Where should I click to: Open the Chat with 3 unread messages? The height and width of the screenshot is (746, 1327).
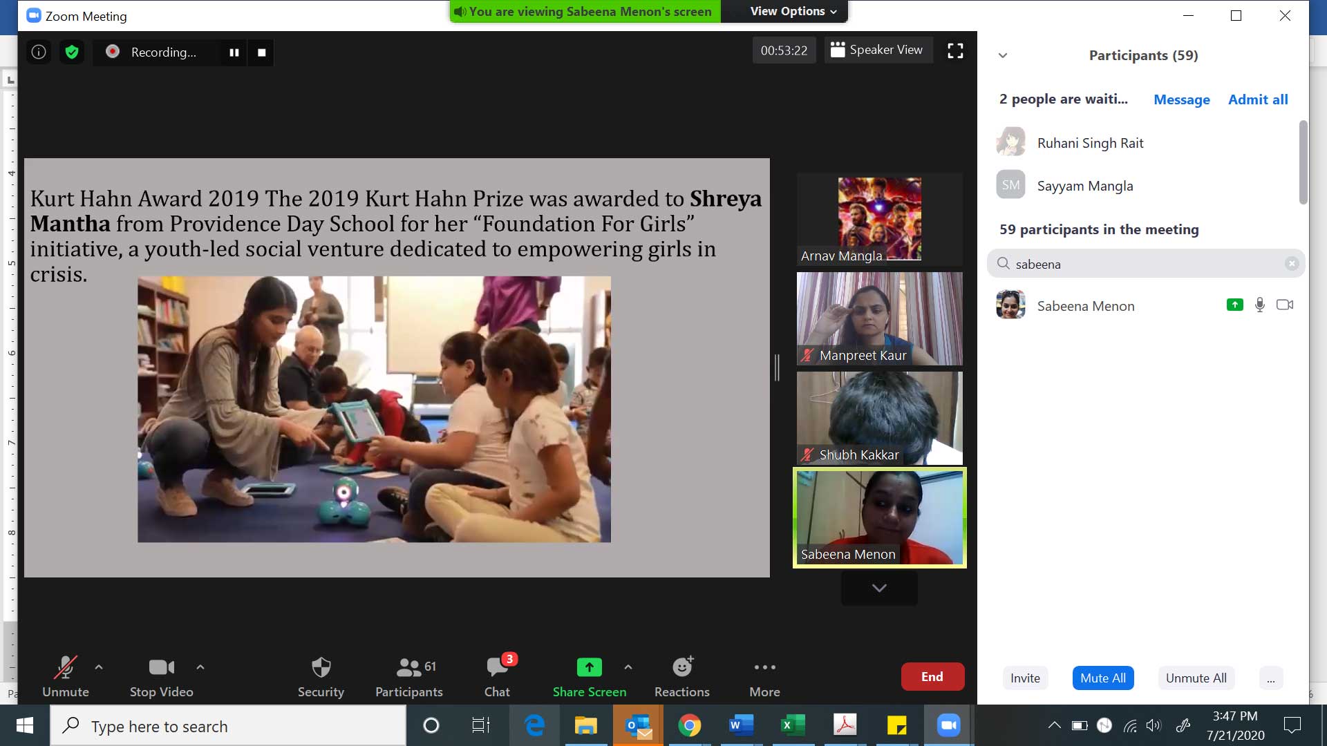click(497, 676)
